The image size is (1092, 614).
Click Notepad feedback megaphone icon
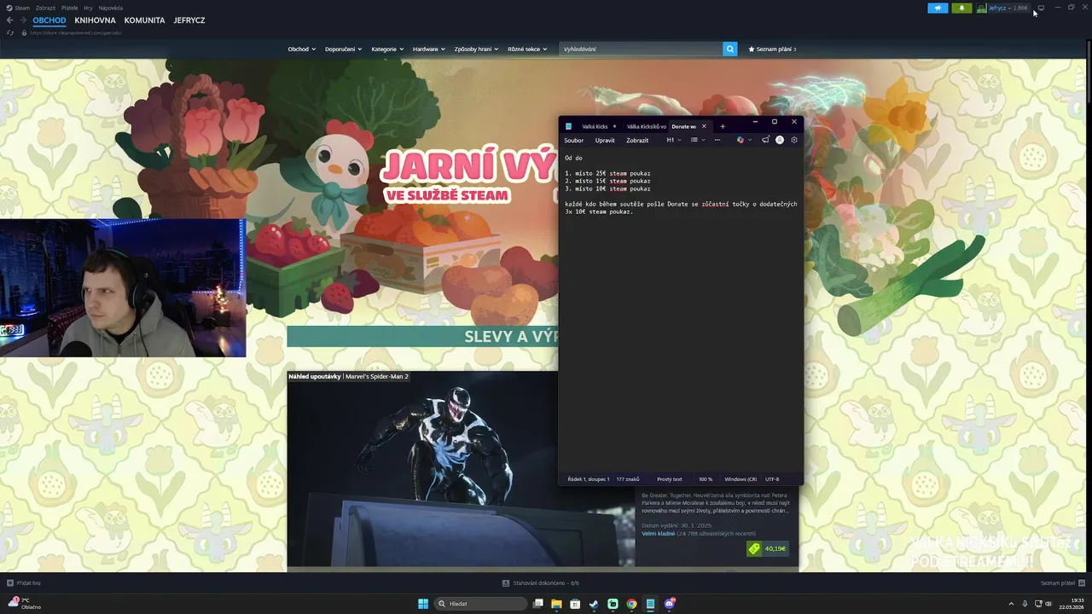[x=765, y=140]
